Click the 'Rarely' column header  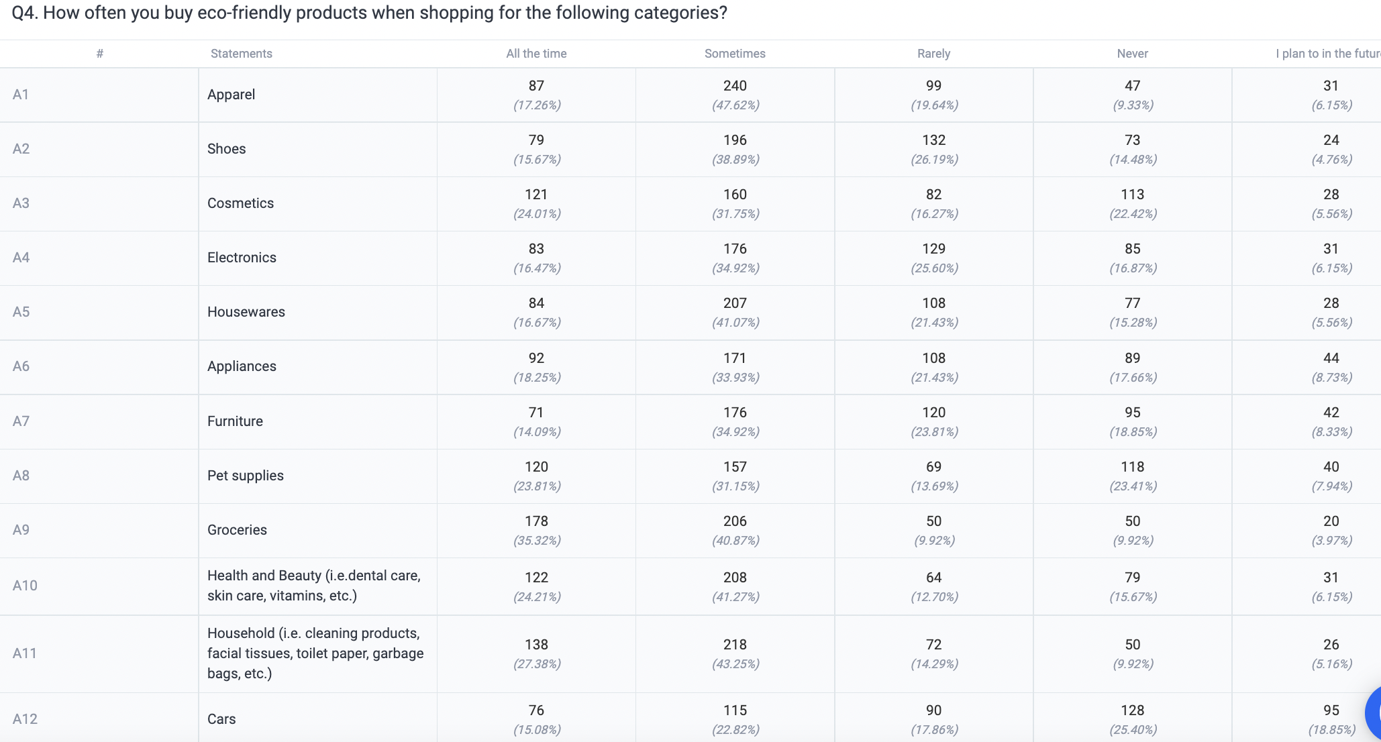933,54
